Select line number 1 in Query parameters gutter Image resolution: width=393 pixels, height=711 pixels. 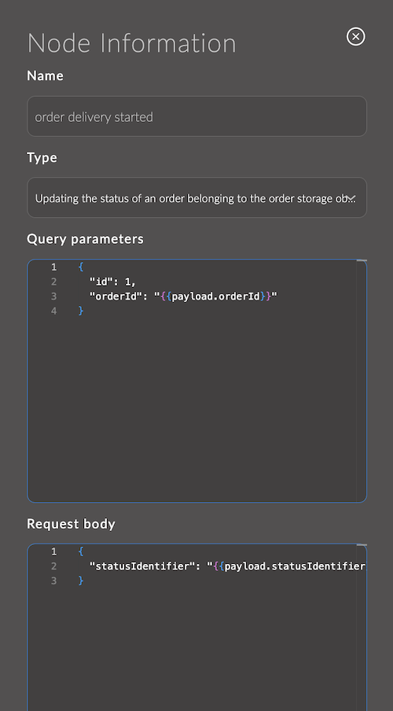[x=53, y=267]
